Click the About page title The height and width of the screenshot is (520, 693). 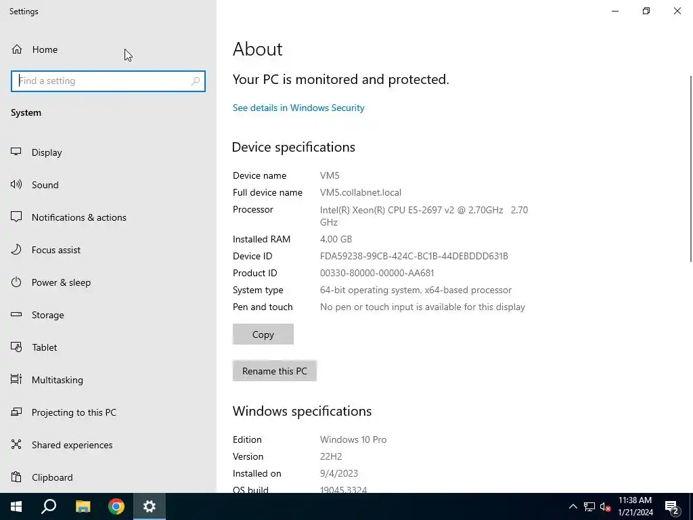pos(258,49)
